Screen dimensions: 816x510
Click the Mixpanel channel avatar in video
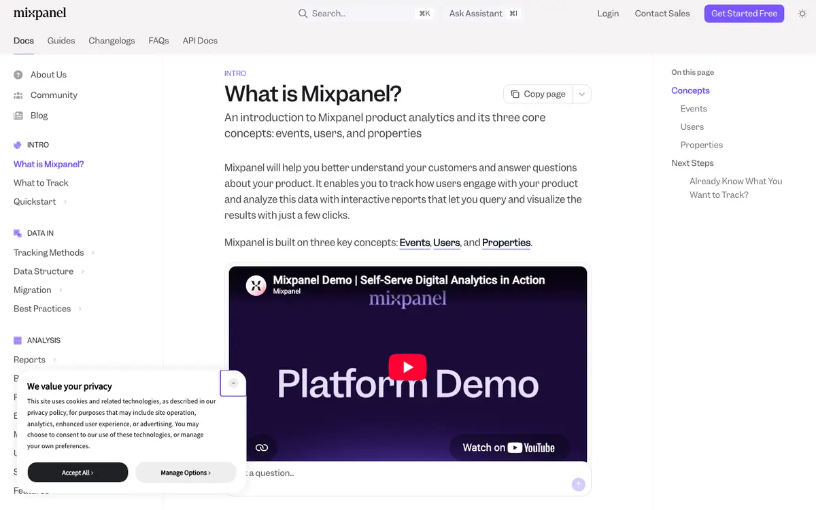click(256, 286)
